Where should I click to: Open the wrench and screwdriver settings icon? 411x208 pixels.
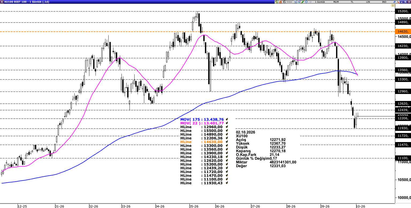tap(398, 2)
